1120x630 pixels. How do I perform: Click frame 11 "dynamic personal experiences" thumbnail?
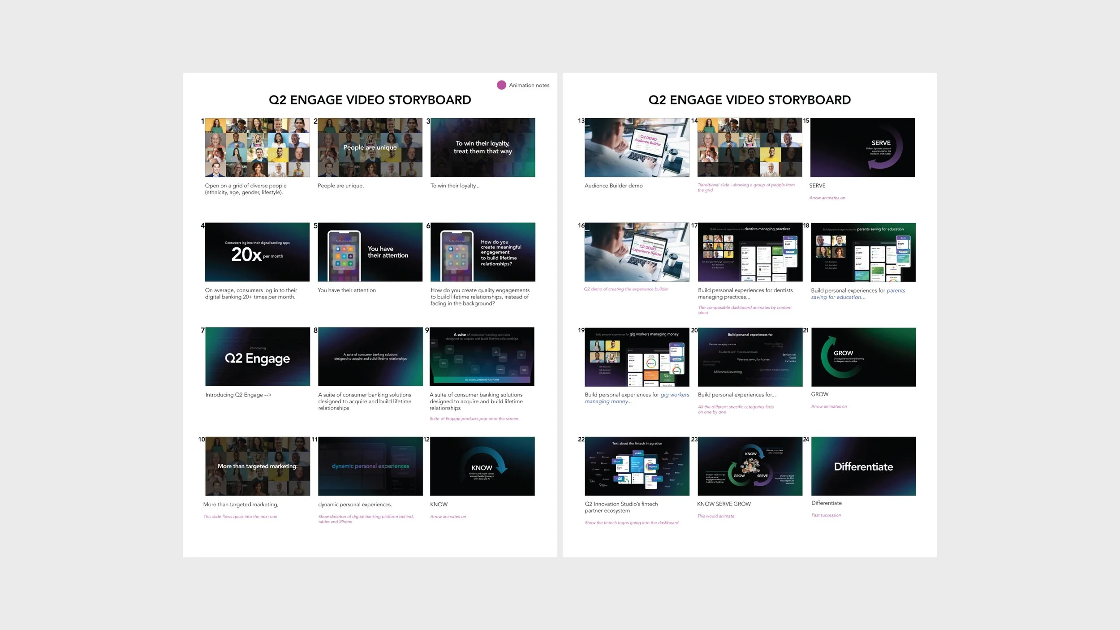tap(370, 466)
